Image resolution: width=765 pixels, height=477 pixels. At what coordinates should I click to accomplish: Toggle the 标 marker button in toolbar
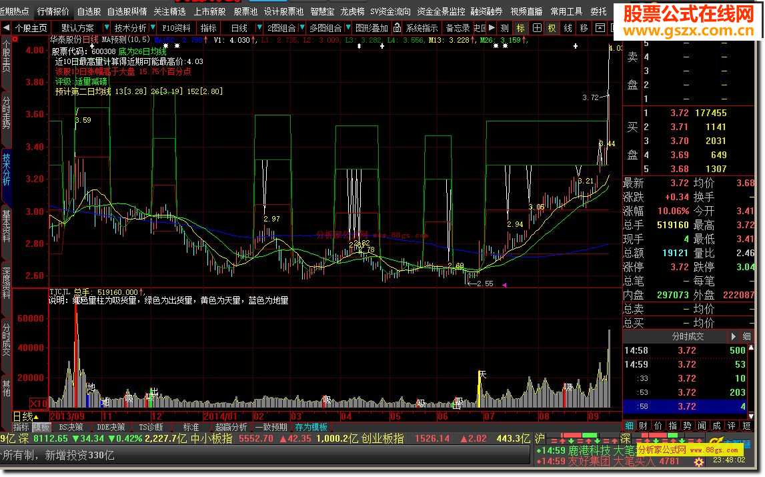coord(520,28)
